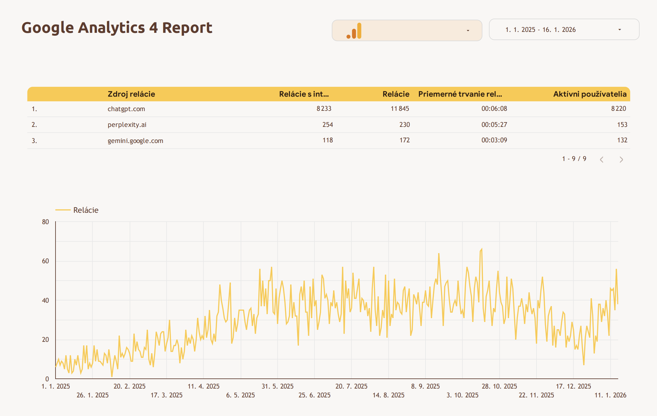
Task: Toggle the Relácie legend series
Action: tap(86, 210)
